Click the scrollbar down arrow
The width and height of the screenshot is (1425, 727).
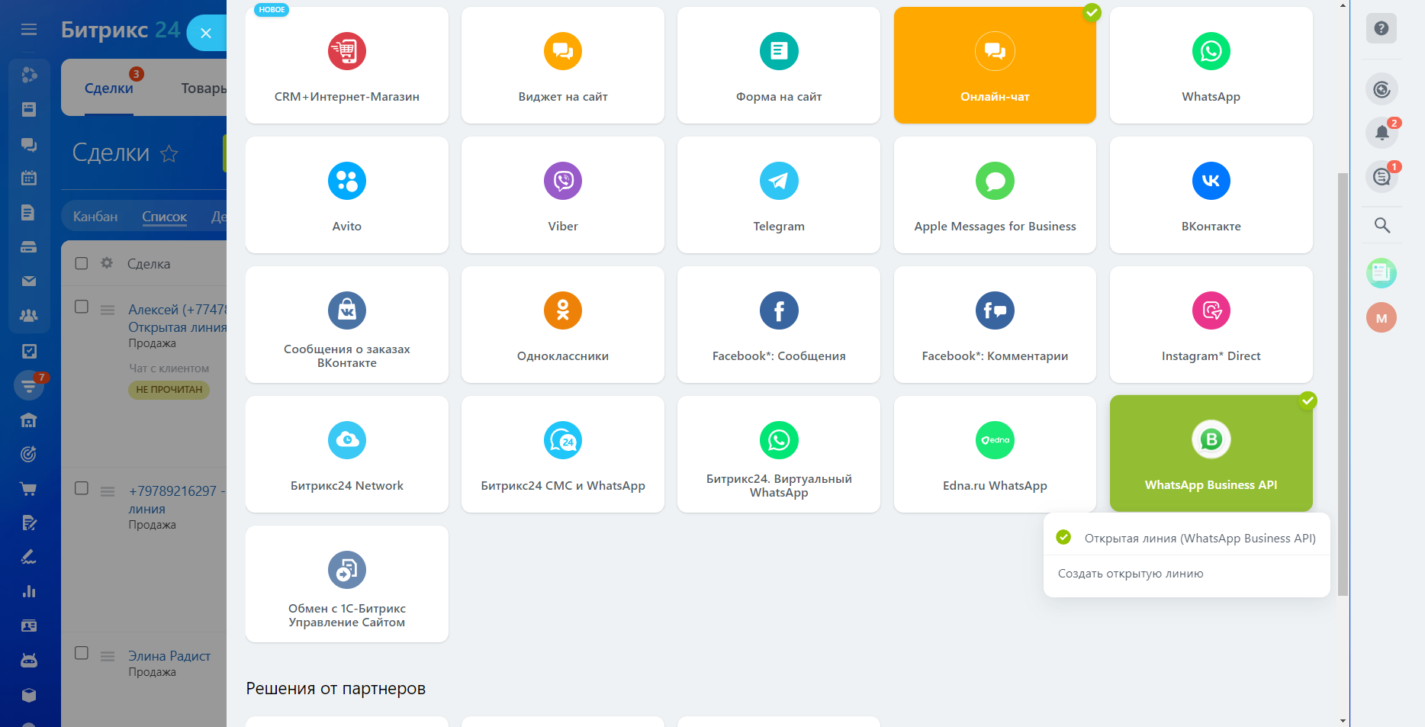click(1343, 721)
